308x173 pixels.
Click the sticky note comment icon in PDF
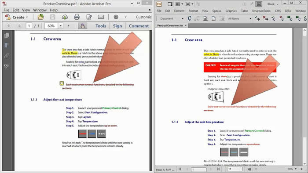[x=62, y=83]
